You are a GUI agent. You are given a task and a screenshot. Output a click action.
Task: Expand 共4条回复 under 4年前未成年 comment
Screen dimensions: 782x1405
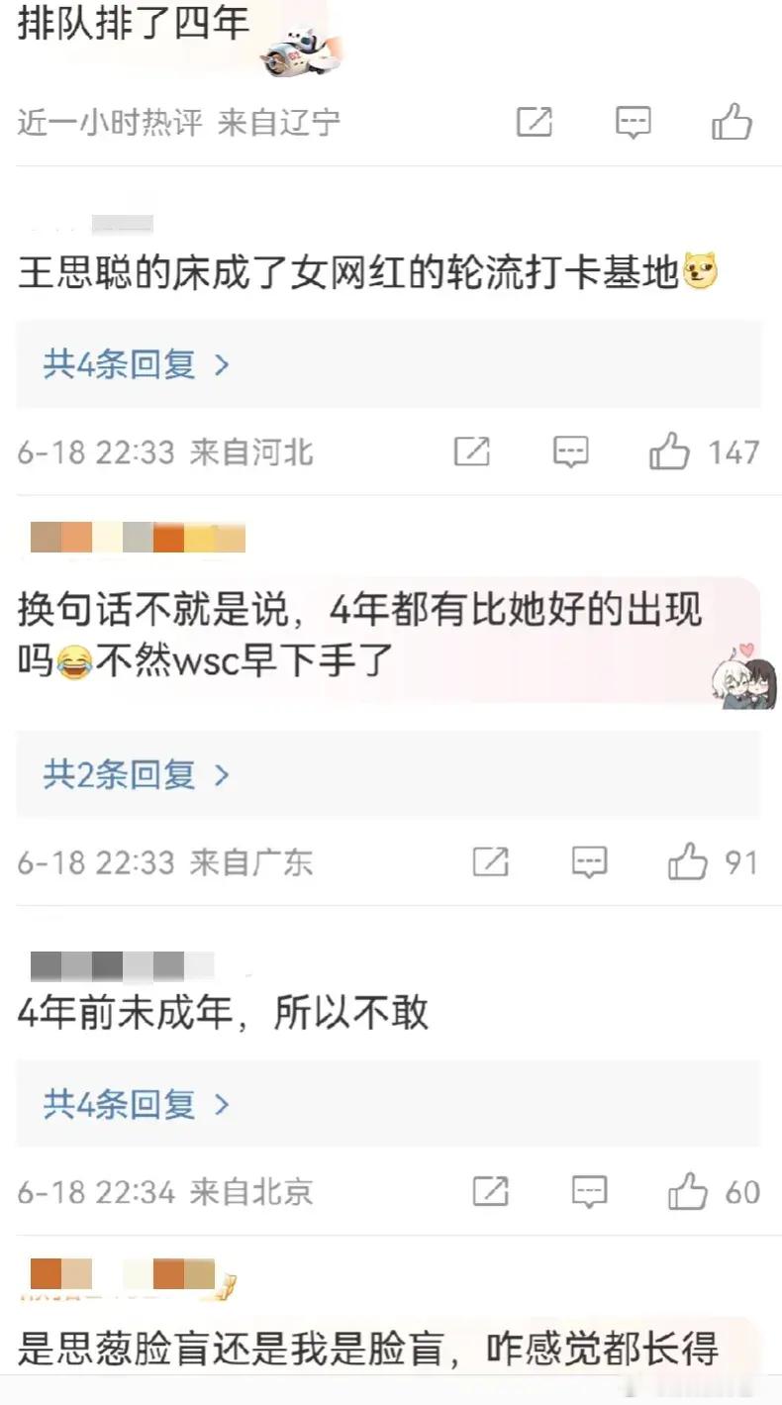[137, 1103]
